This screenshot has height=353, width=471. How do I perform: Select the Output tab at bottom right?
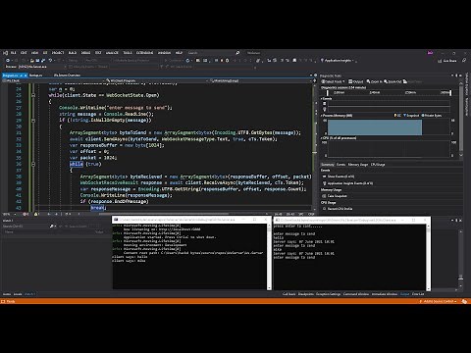click(404, 294)
